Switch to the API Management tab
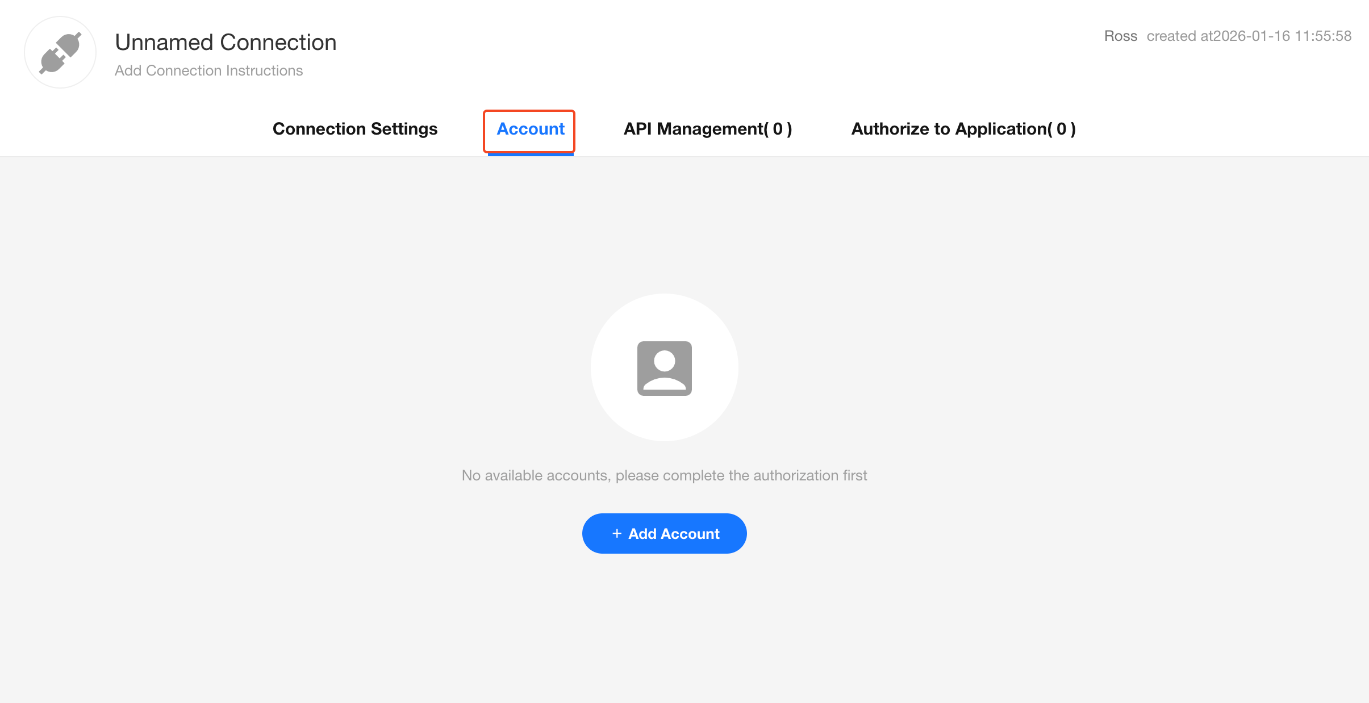 click(707, 129)
